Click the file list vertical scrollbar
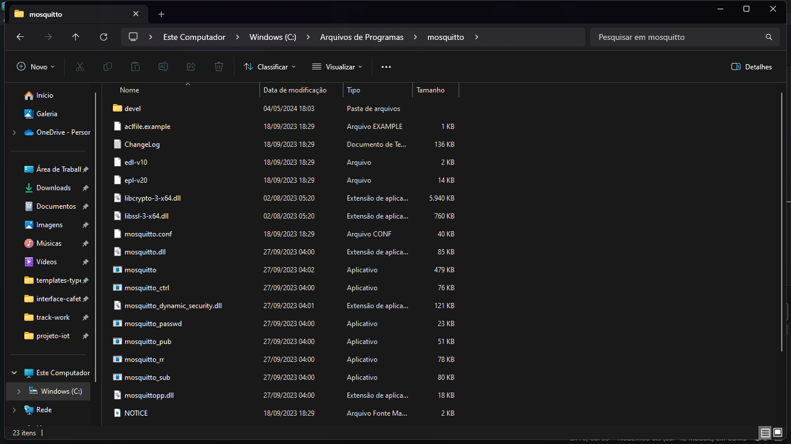The width and height of the screenshot is (791, 444). pyautogui.click(x=782, y=222)
